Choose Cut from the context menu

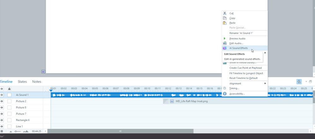(245, 13)
